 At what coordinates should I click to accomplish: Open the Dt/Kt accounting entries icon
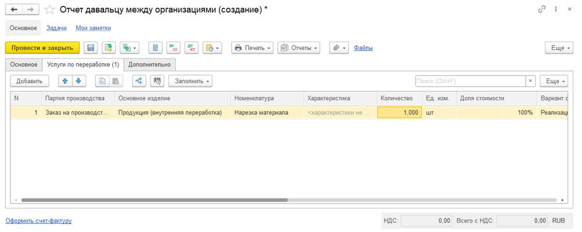190,48
